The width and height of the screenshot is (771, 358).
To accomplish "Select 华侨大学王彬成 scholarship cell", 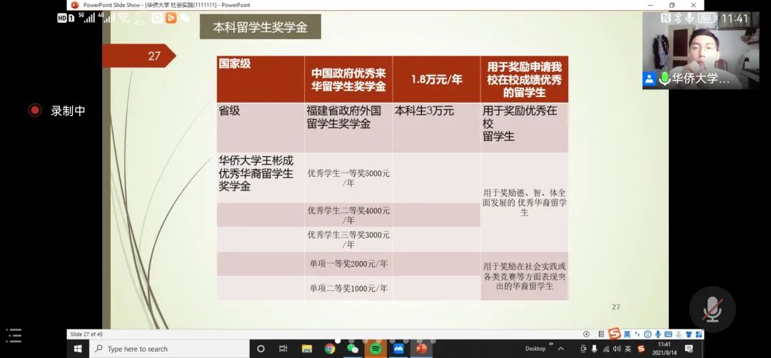I will tap(261, 178).
